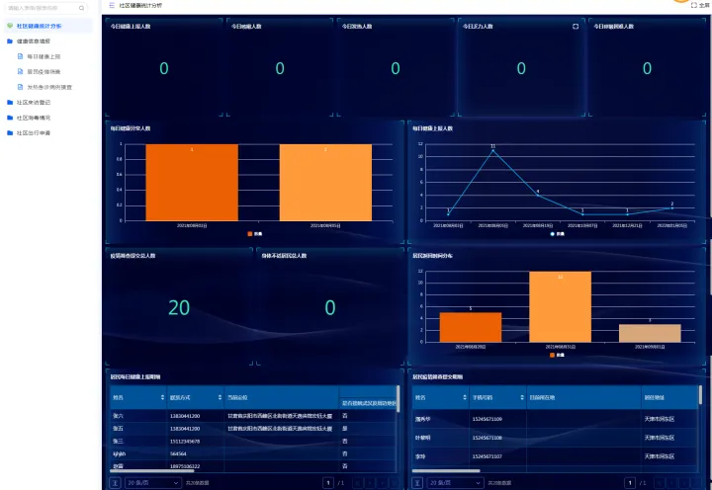Click the 李帅 name cell in right table
Screen dimensions: 712x490
(420, 456)
